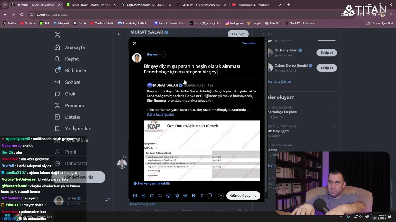This screenshot has width=396, height=222.
Task: Open BotRix bookmark
Action: tap(80, 23)
